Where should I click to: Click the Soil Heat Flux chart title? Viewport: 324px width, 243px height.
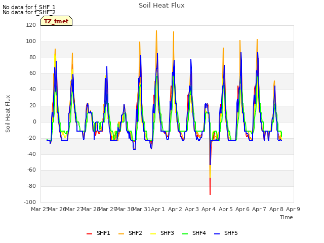tap(161, 6)
